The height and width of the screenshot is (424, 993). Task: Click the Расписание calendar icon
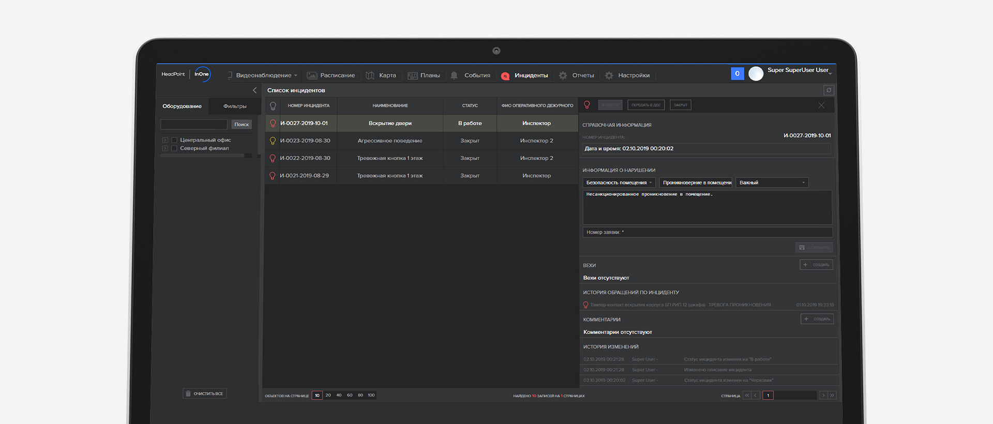click(x=312, y=75)
